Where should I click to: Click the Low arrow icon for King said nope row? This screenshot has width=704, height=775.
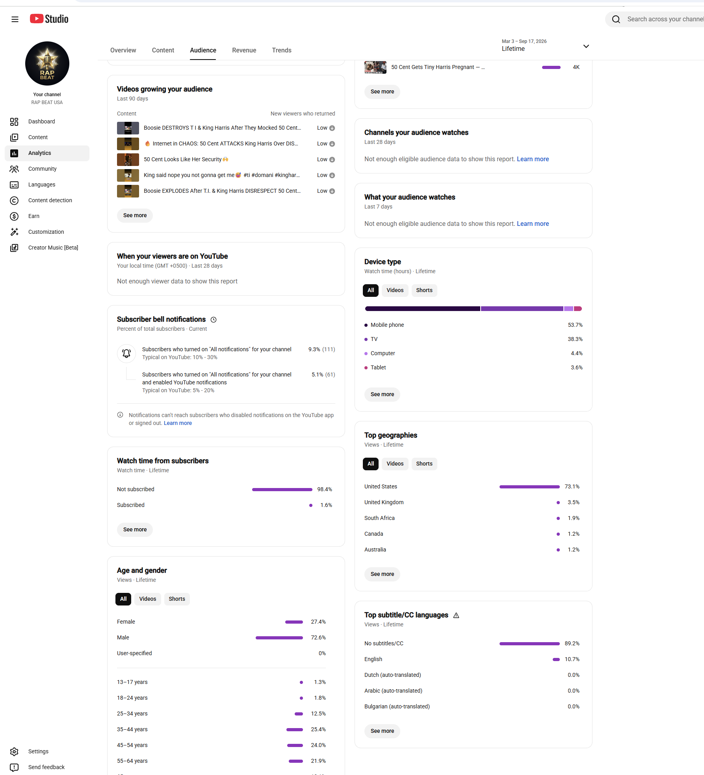tap(332, 175)
